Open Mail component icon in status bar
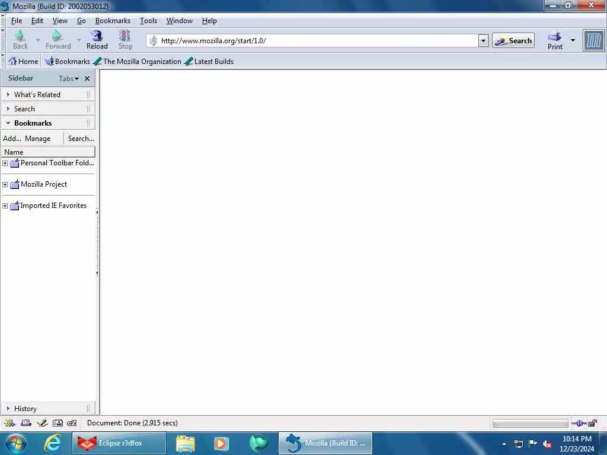The width and height of the screenshot is (607, 455). click(x=26, y=423)
